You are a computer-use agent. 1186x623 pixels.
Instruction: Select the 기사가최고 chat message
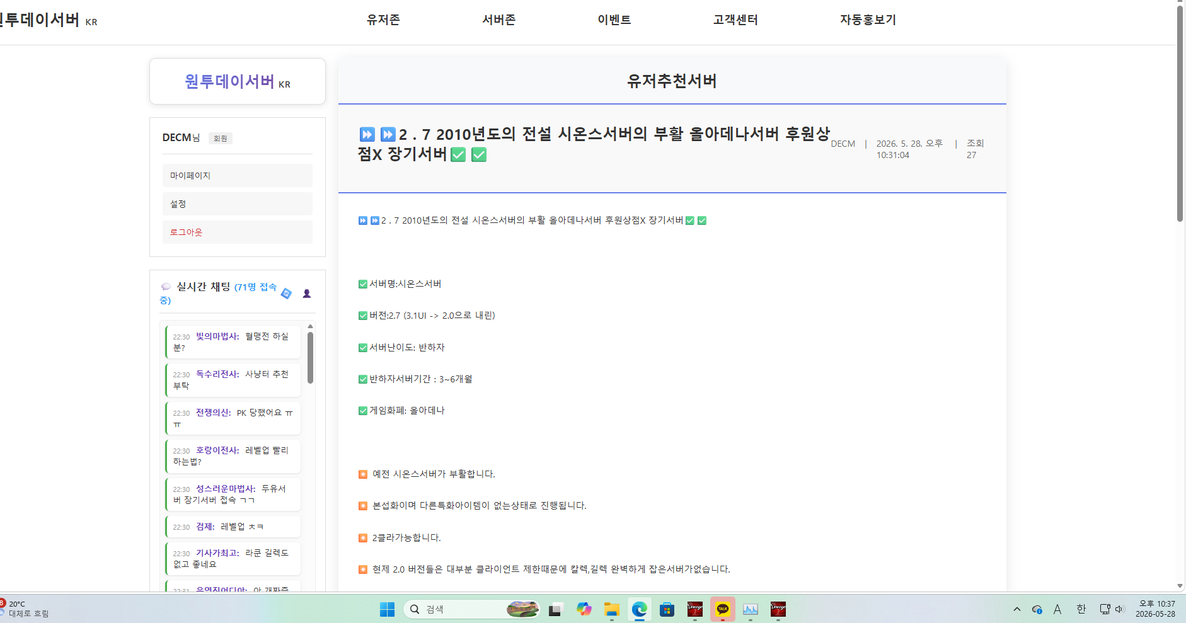(x=233, y=559)
